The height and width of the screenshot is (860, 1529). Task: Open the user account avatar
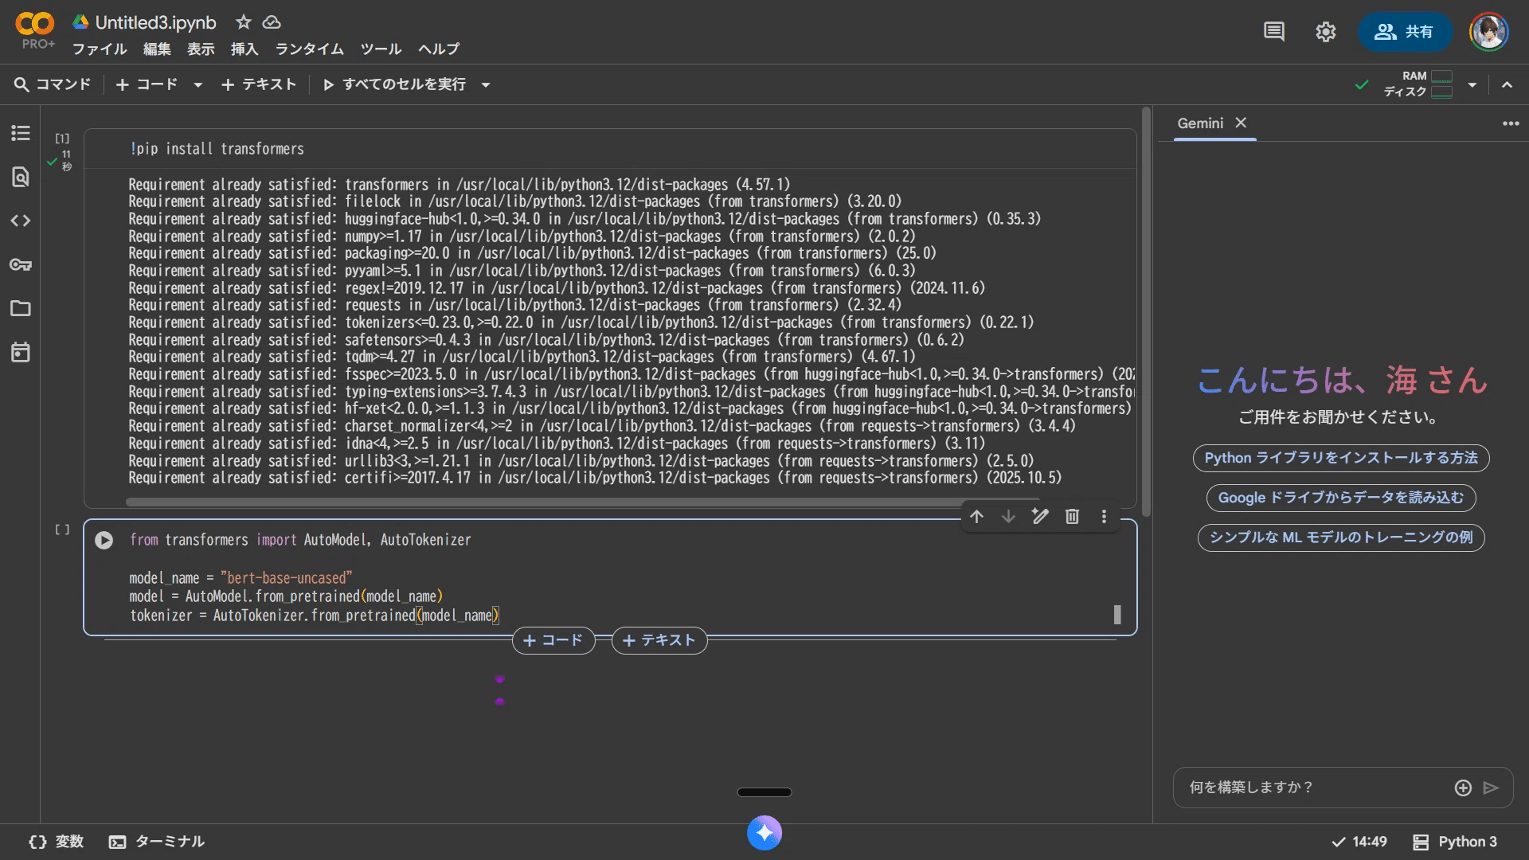coord(1489,32)
